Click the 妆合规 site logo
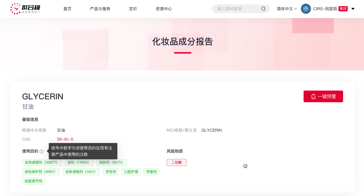Screen dimensions: 364x196 point(26,9)
